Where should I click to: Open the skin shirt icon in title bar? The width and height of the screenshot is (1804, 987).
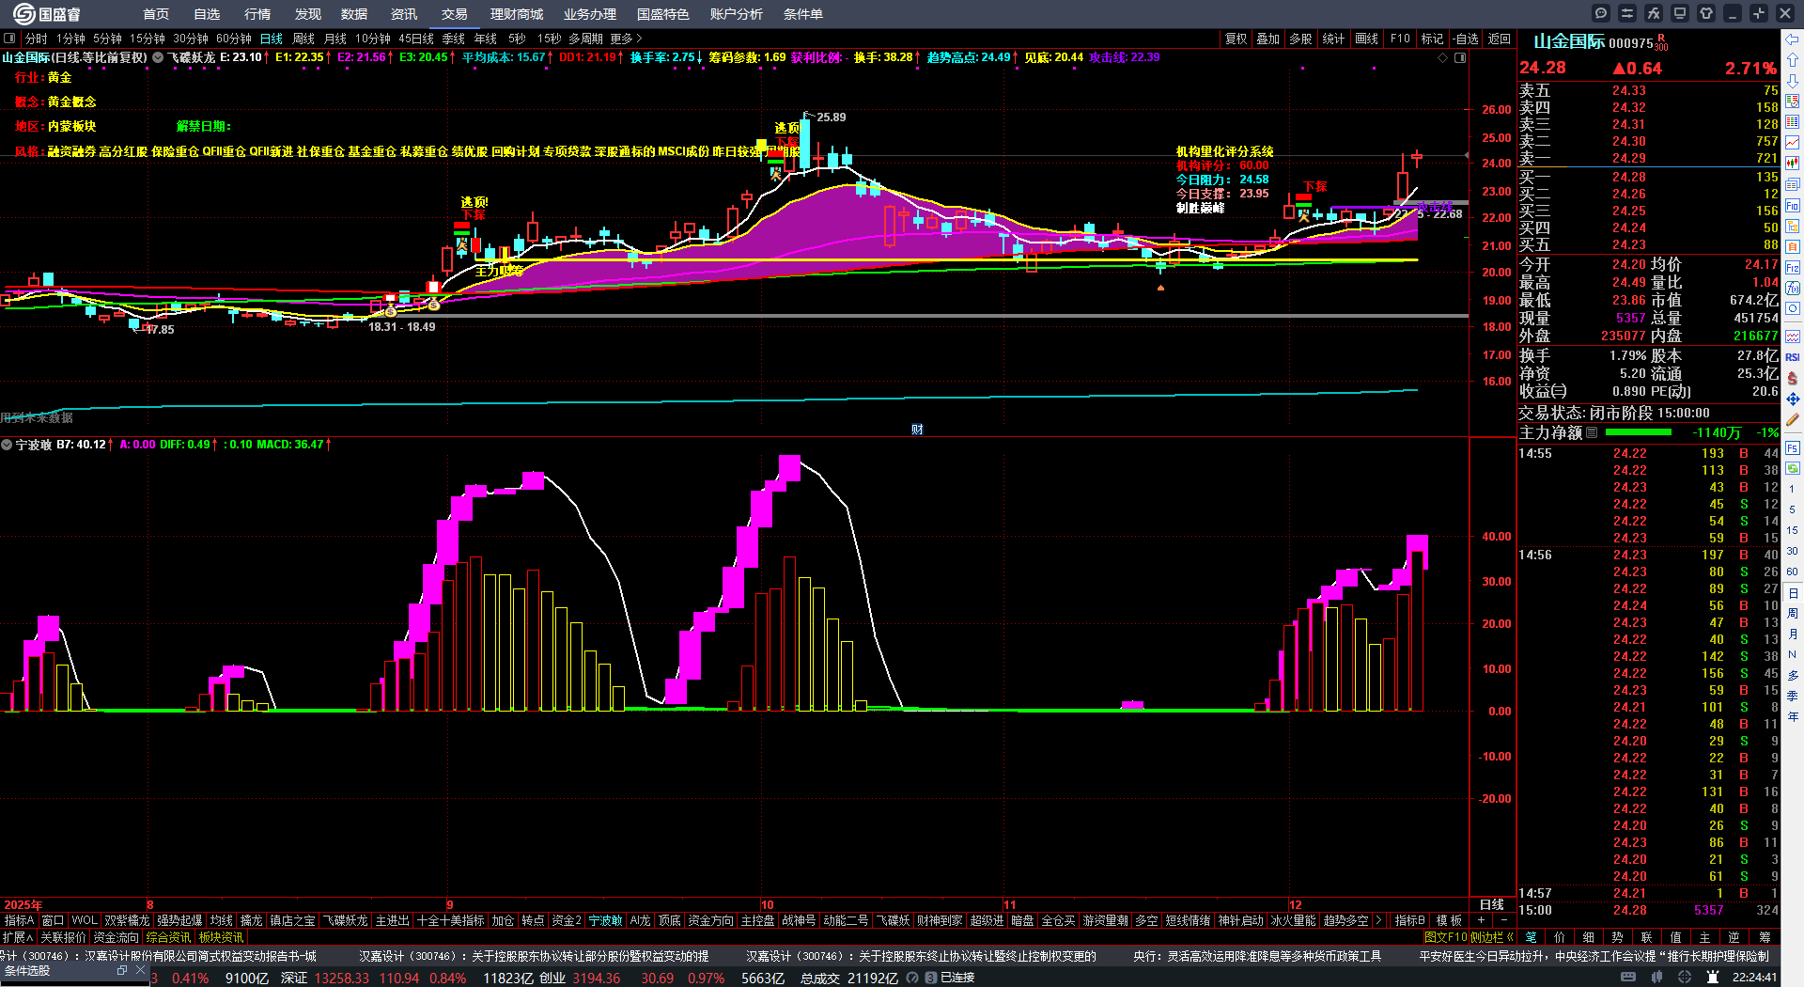click(x=1706, y=13)
